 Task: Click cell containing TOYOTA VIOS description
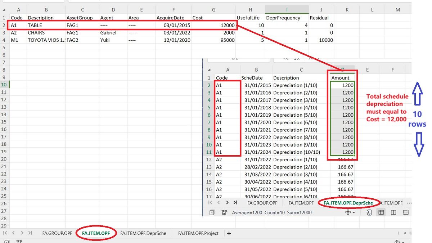coord(46,40)
